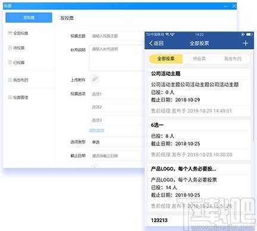
Task: Open 已投票 in the desktop sidebar
Action: pos(18,63)
